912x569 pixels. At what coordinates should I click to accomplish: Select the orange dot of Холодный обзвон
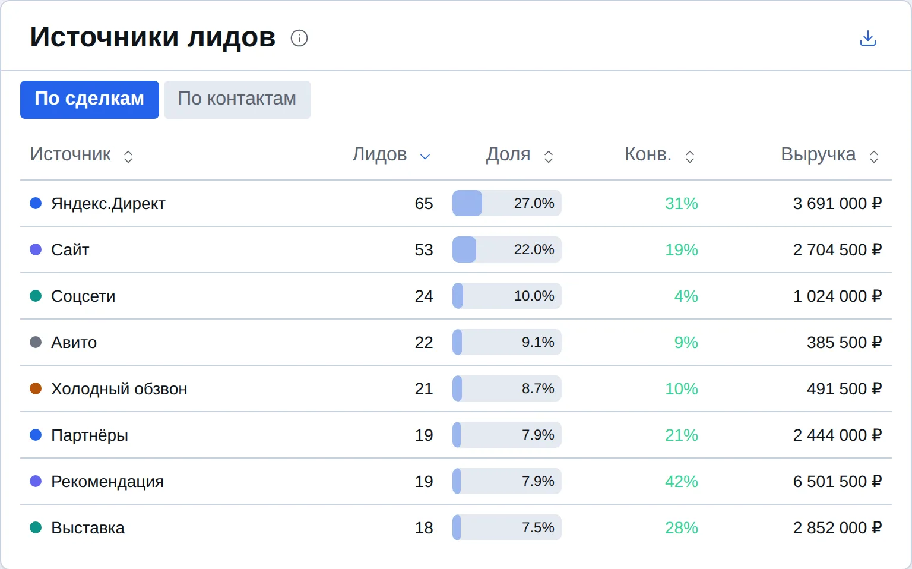click(x=36, y=388)
